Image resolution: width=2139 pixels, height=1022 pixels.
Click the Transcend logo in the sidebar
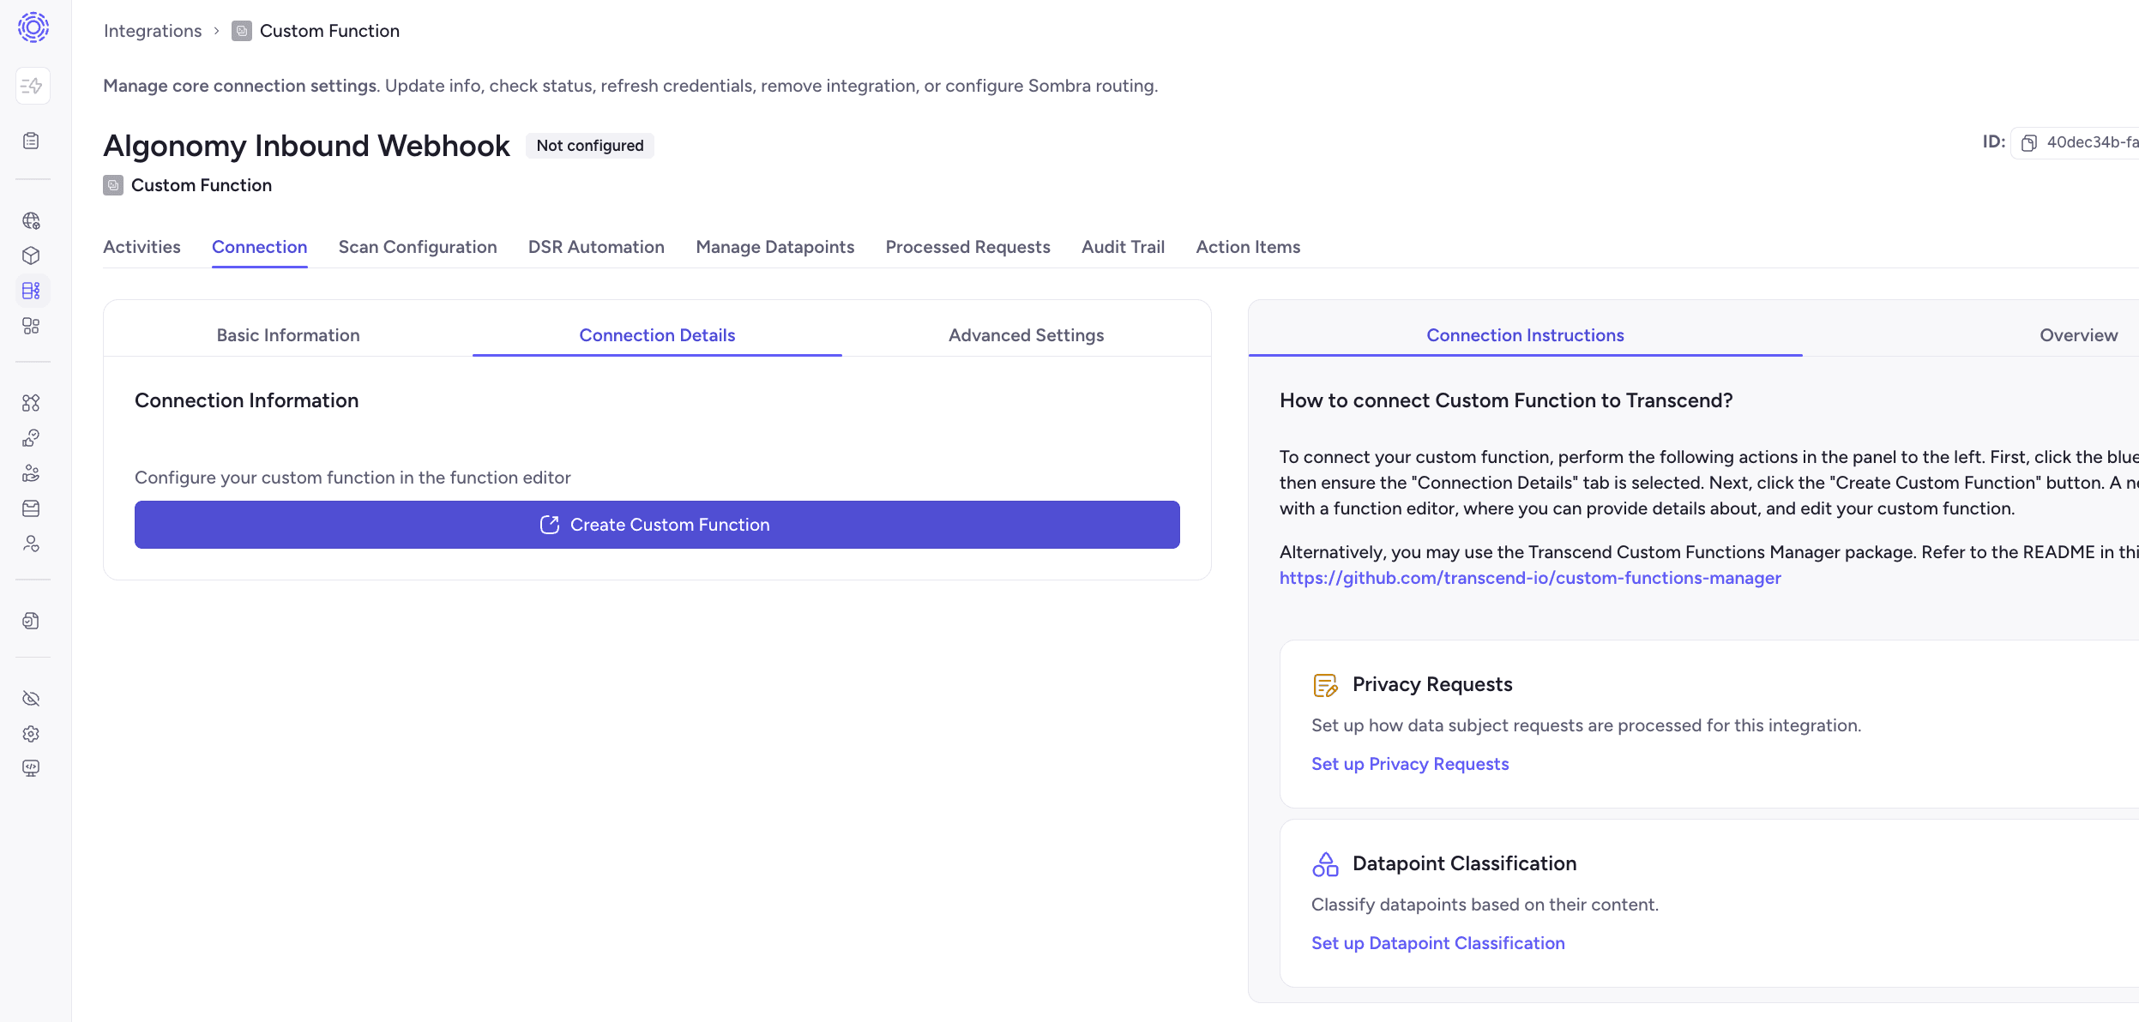tap(33, 27)
